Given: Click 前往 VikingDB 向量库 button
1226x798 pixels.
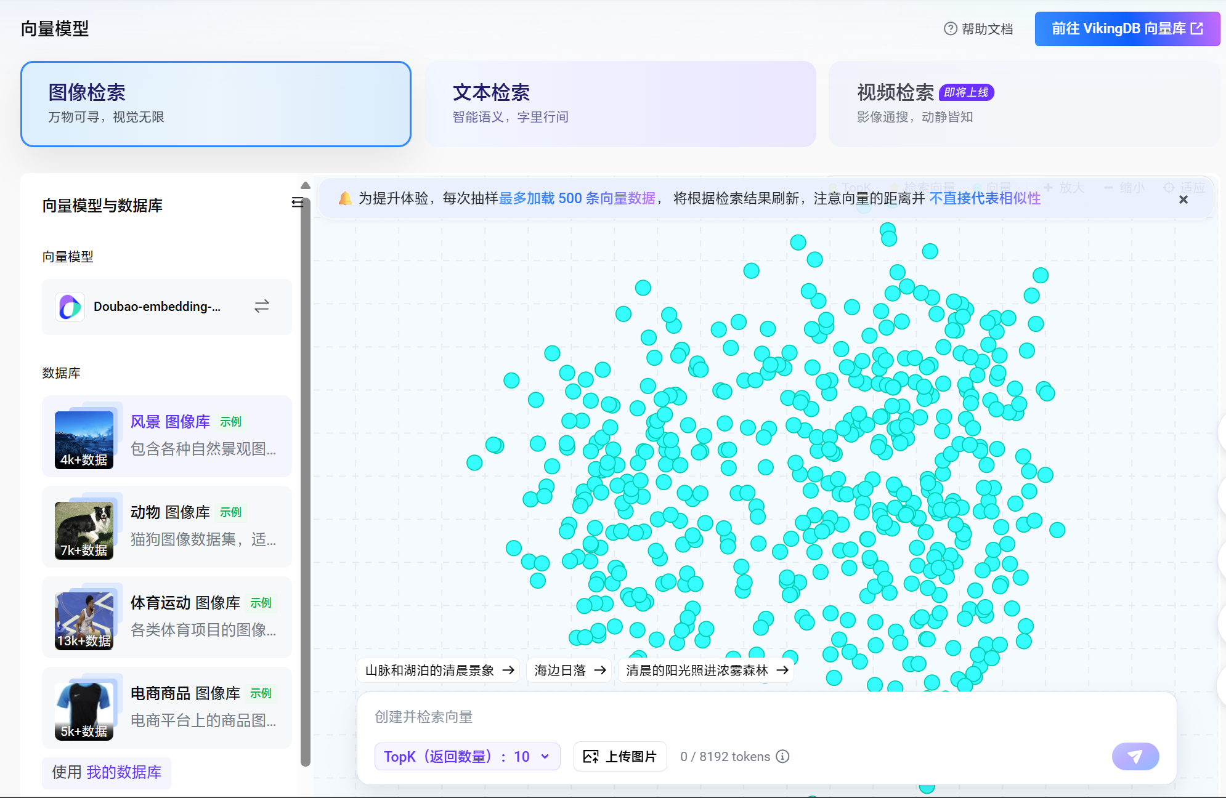Looking at the screenshot, I should [x=1127, y=29].
